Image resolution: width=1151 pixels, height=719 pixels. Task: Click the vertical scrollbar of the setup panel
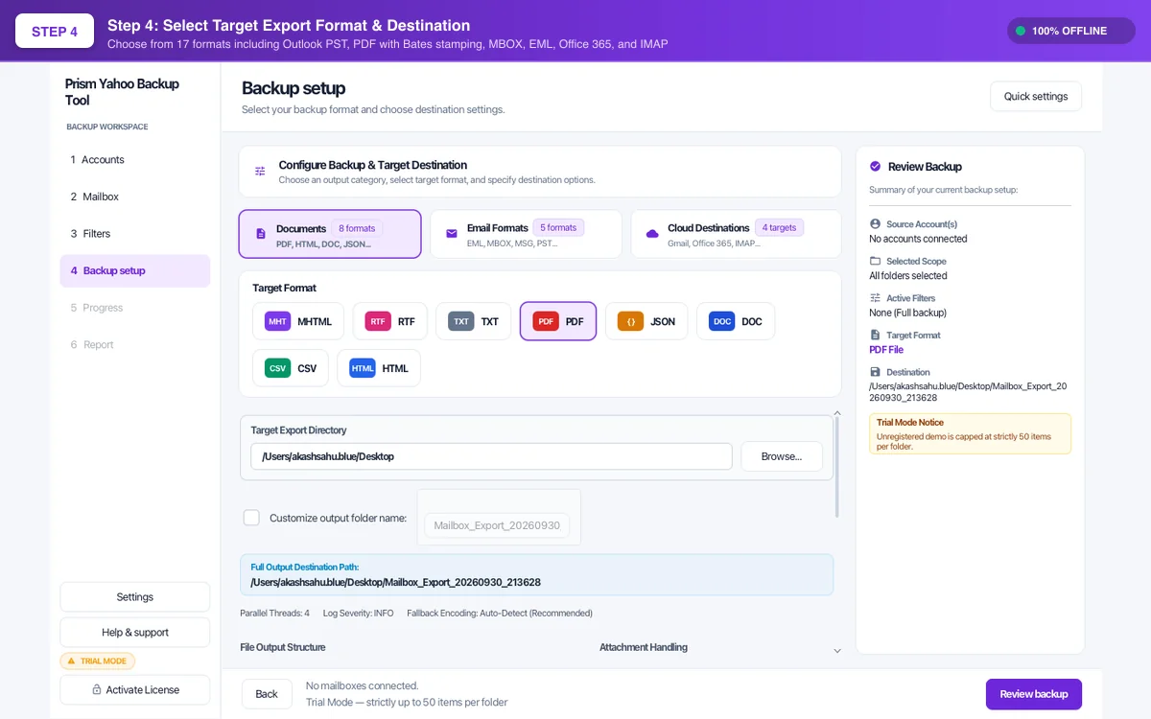[x=837, y=468]
